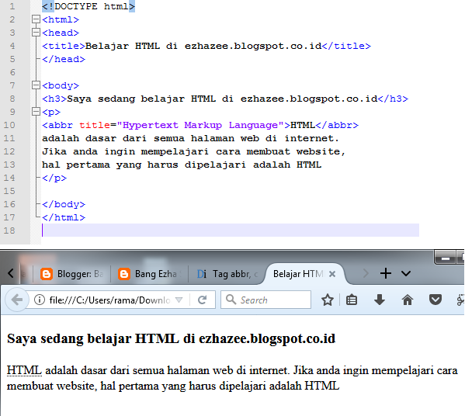Image resolution: width=465 pixels, height=416 pixels.
Task: Collapse the body tag fold marker
Action: coord(36,85)
